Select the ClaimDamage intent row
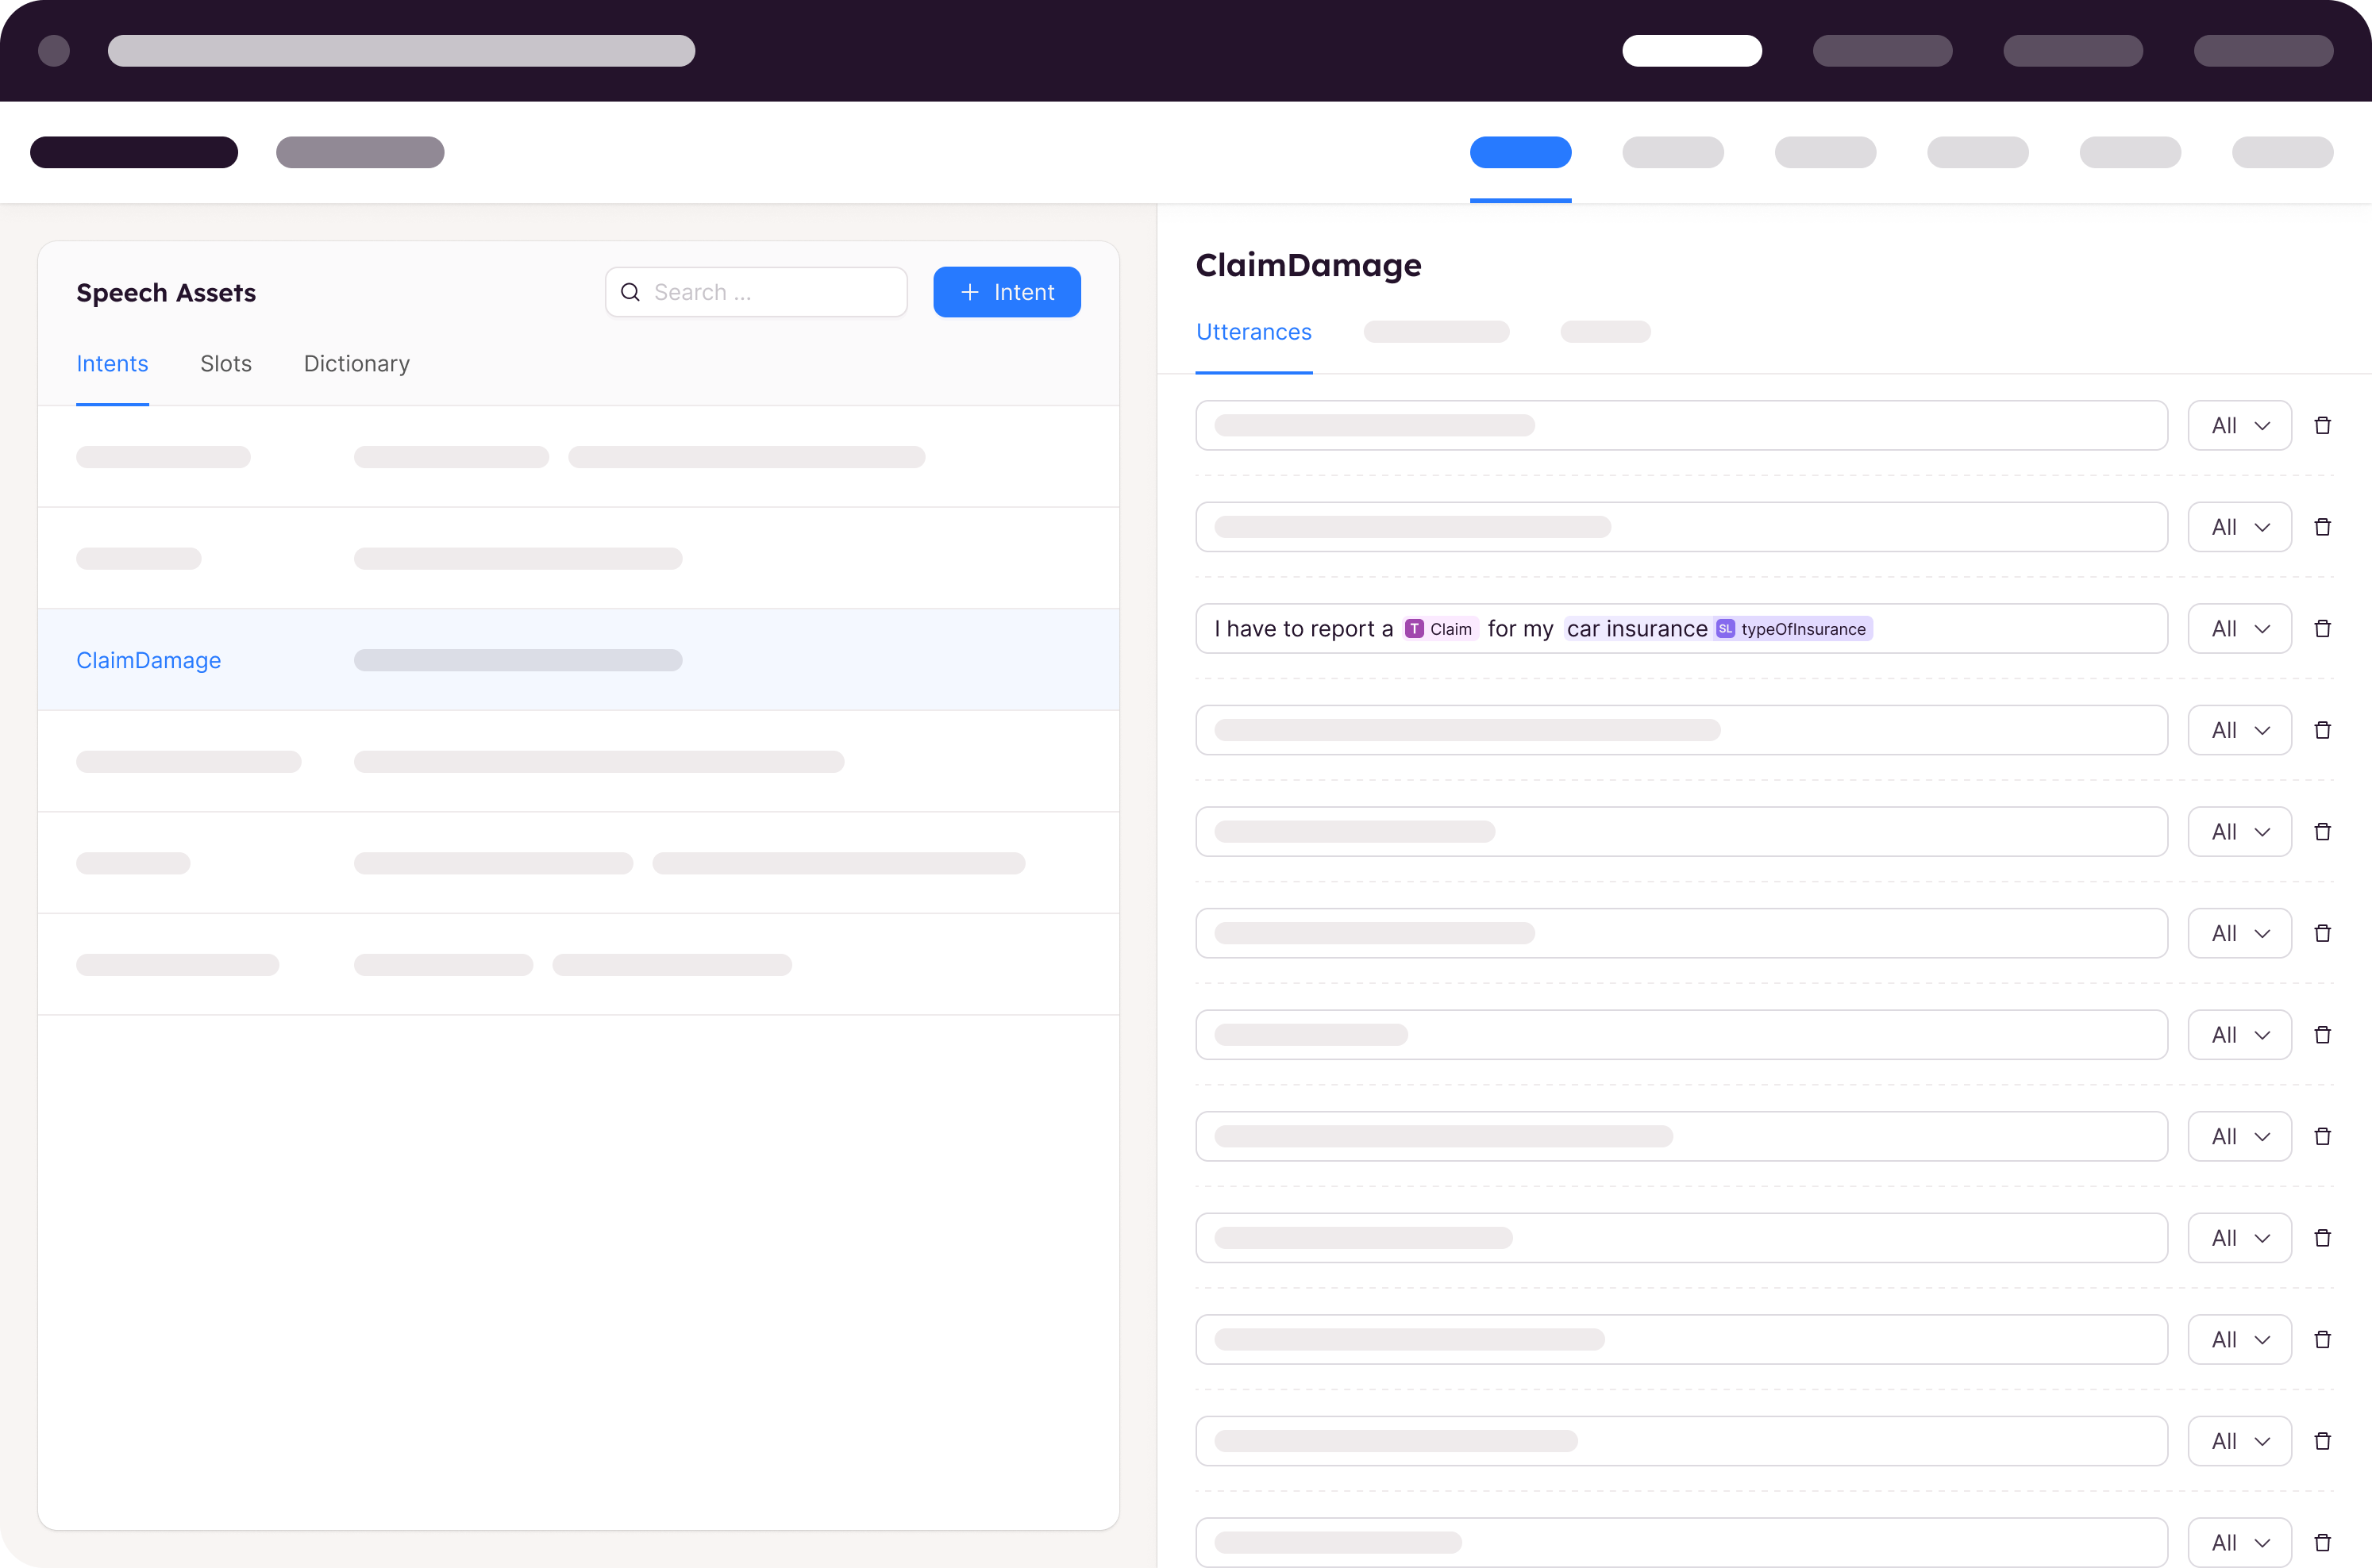The width and height of the screenshot is (2372, 1568). coord(578,660)
